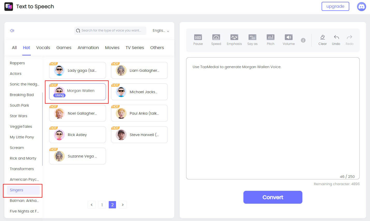This screenshot has width=370, height=221.
Task: Apply the Emphasis tool
Action: pos(234,40)
